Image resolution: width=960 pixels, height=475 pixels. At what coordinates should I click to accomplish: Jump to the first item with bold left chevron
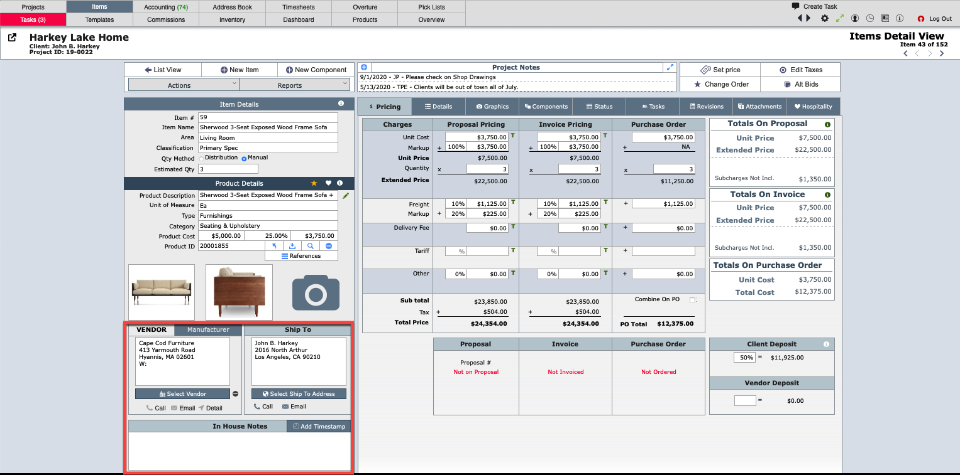[906, 53]
